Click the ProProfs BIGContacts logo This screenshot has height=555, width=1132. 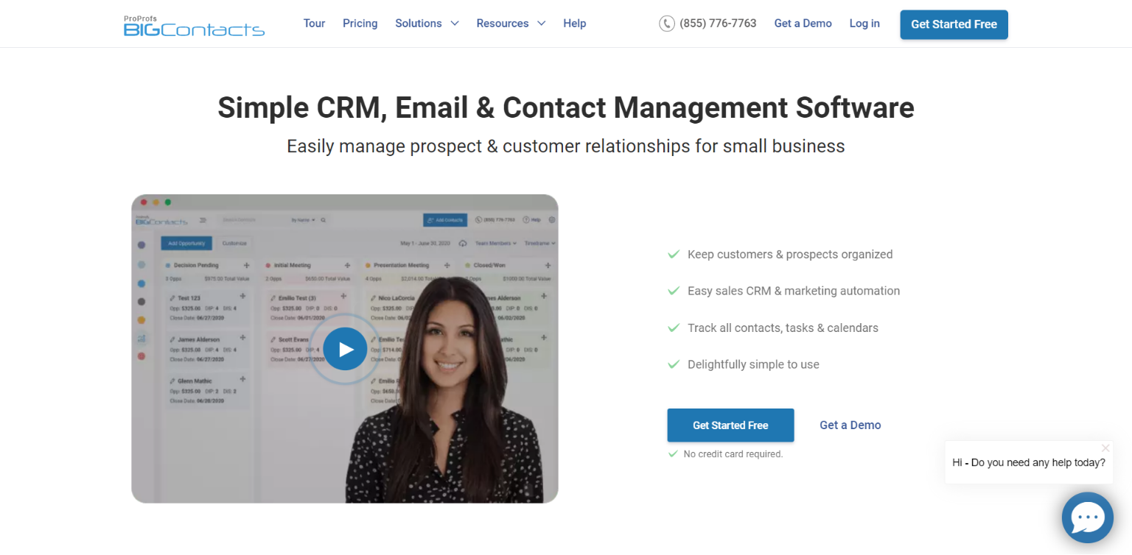[194, 26]
